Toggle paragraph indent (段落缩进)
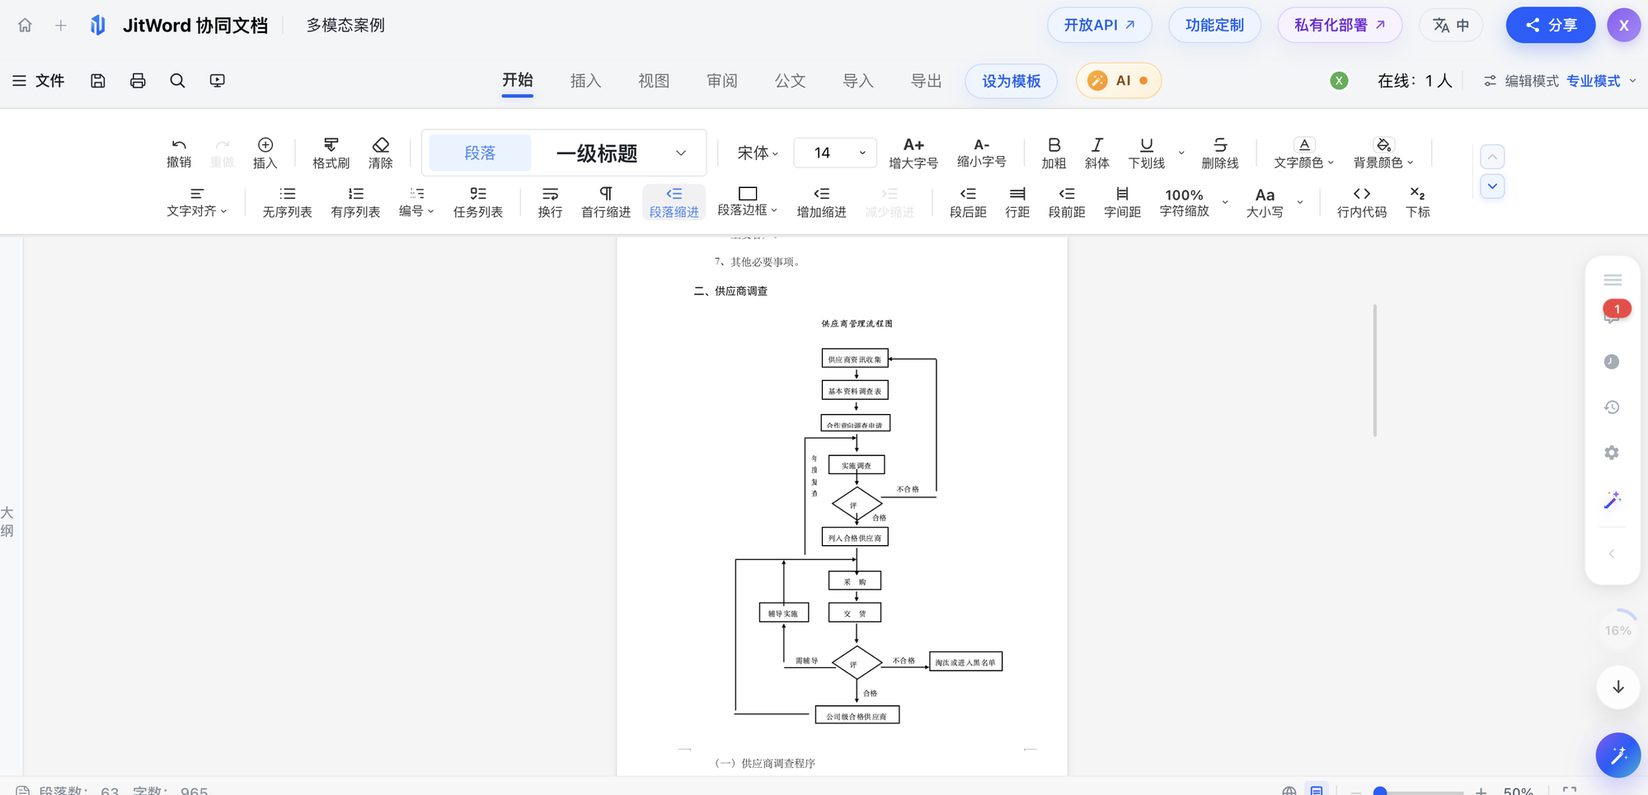The height and width of the screenshot is (795, 1648). pyautogui.click(x=674, y=202)
